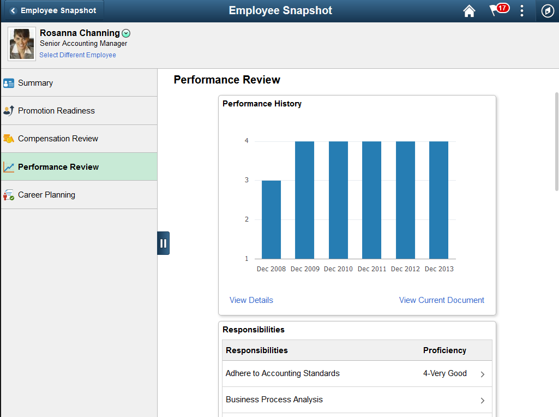Click the Performance Review chart icon

9,167
